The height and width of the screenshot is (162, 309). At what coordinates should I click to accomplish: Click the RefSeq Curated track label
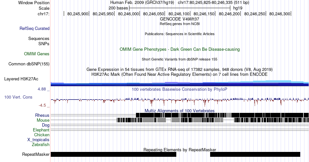(x=34, y=28)
